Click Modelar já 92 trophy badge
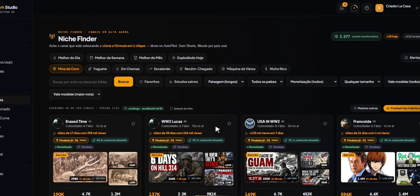 pos(358,140)
